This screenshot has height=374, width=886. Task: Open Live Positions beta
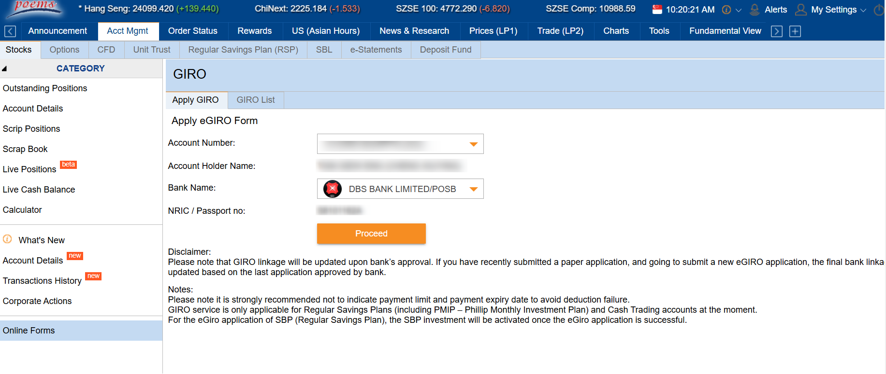[x=29, y=169]
